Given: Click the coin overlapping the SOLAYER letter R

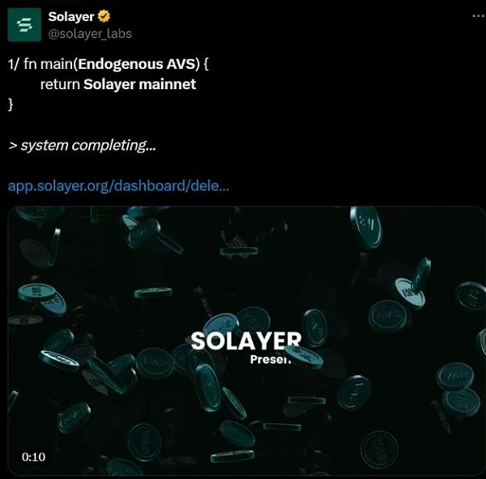Looking at the screenshot, I should coord(304,356).
